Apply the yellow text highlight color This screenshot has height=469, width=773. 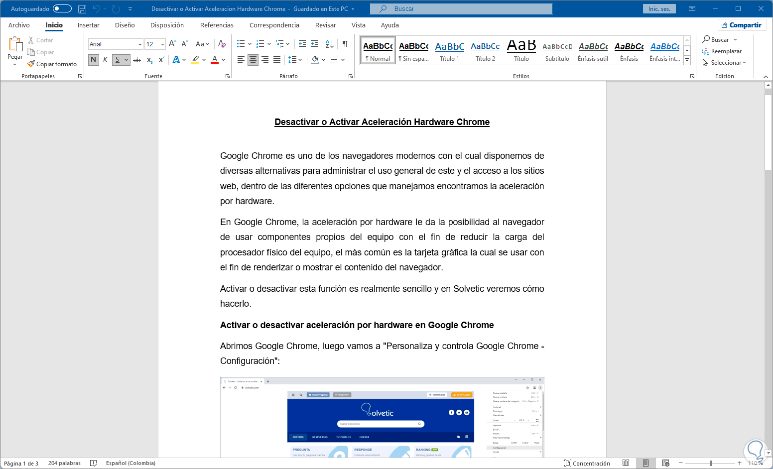pos(196,60)
